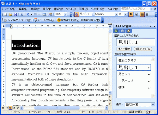Toggle 拡張 extend selection in status bar
158x115 pixels.
115,112
